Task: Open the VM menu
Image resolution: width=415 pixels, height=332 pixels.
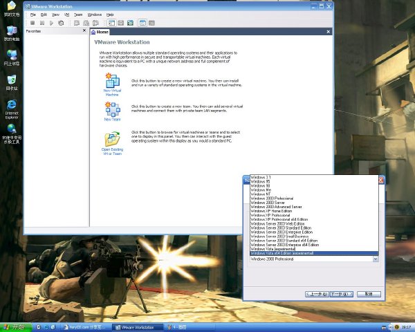Action: pyautogui.click(x=66, y=15)
